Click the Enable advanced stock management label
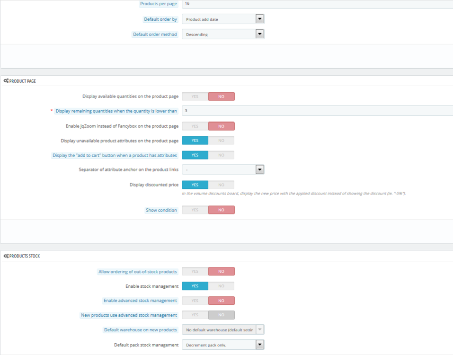453x355 pixels. [x=140, y=301]
